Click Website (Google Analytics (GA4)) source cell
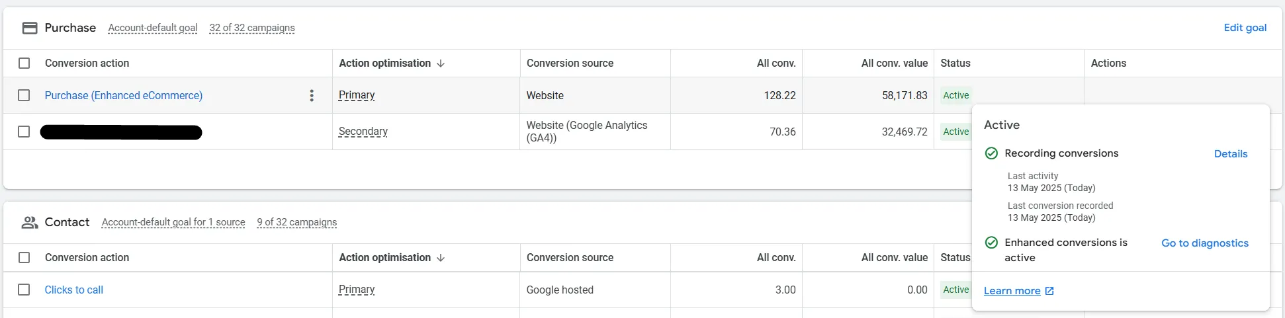Screen dimensions: 1285x318 587,132
